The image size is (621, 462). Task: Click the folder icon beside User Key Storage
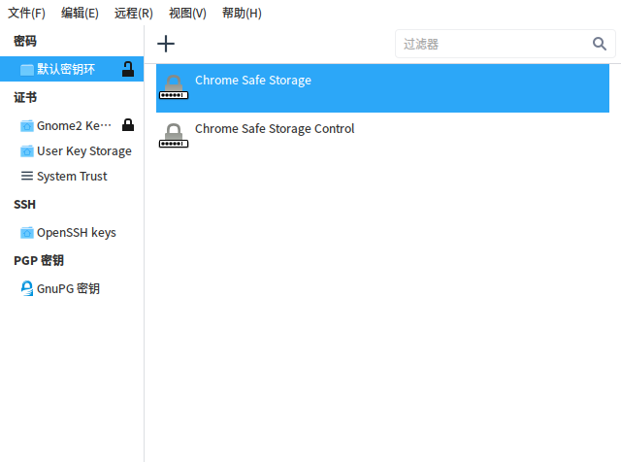[x=27, y=151]
